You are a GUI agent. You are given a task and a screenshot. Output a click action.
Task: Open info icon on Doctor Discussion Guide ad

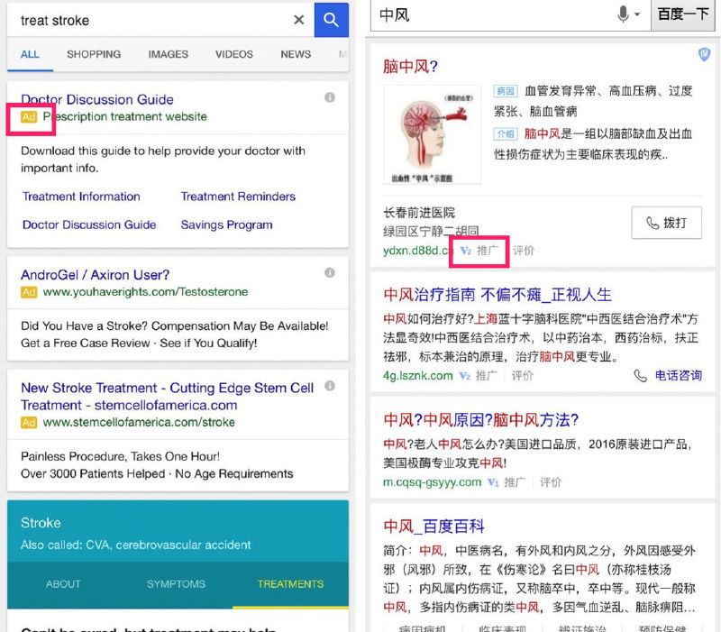point(330,97)
